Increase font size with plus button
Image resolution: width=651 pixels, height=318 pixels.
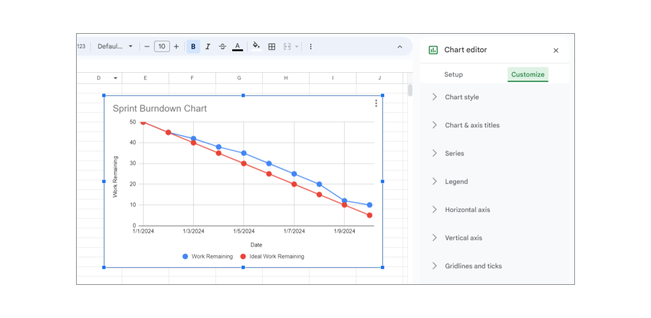[177, 47]
